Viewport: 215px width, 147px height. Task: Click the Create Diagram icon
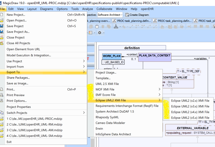coord(127,15)
